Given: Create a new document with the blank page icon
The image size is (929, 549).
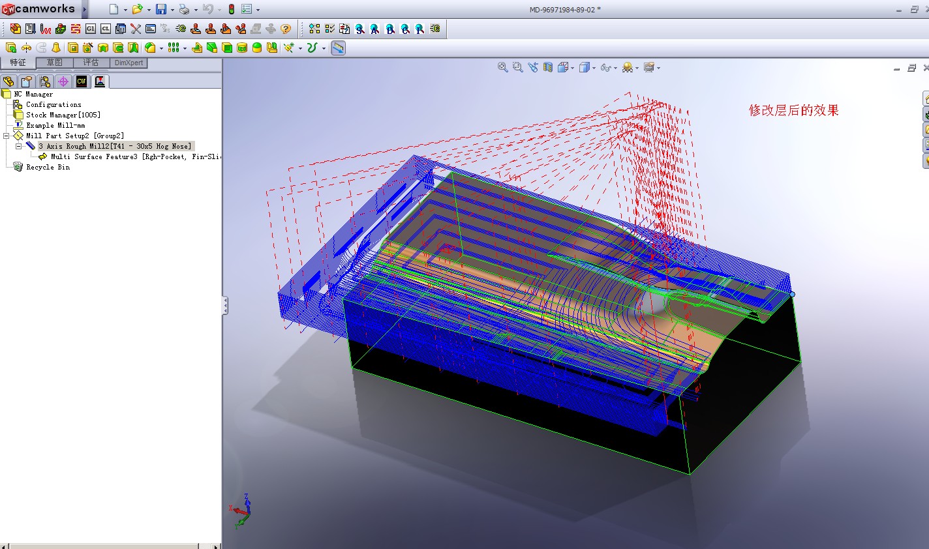Looking at the screenshot, I should [114, 9].
